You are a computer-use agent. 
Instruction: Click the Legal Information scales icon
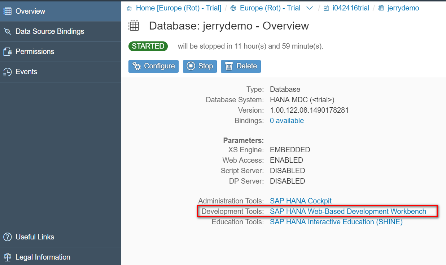coord(7,257)
